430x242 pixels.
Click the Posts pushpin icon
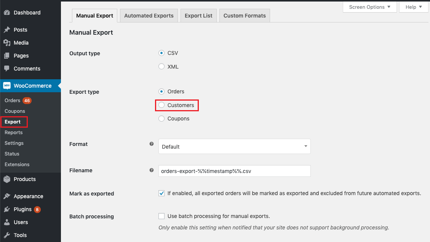7,30
